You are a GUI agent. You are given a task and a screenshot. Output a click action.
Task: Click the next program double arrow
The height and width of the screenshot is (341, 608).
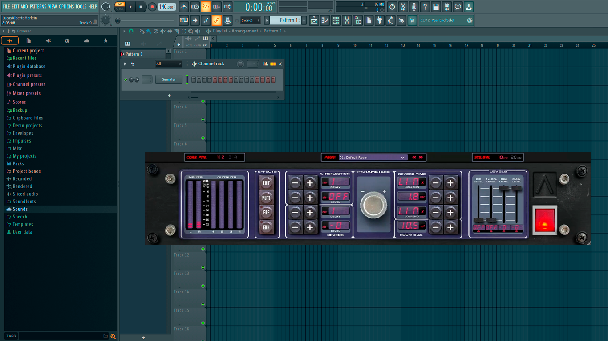[x=421, y=157]
